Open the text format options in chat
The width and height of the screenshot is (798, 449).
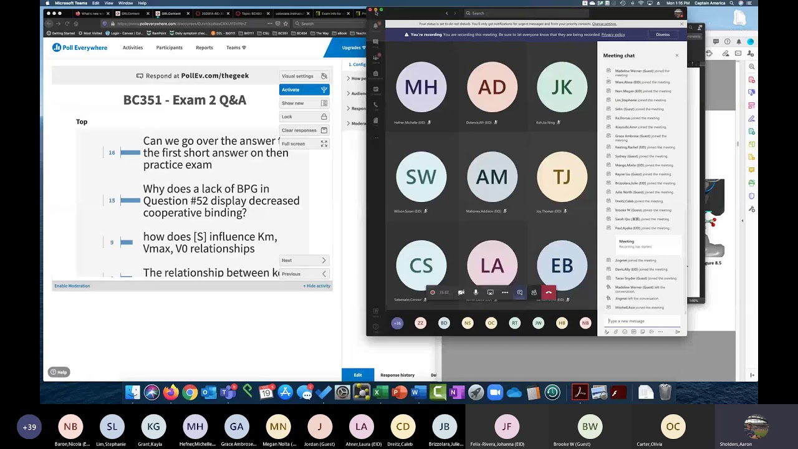pos(607,332)
